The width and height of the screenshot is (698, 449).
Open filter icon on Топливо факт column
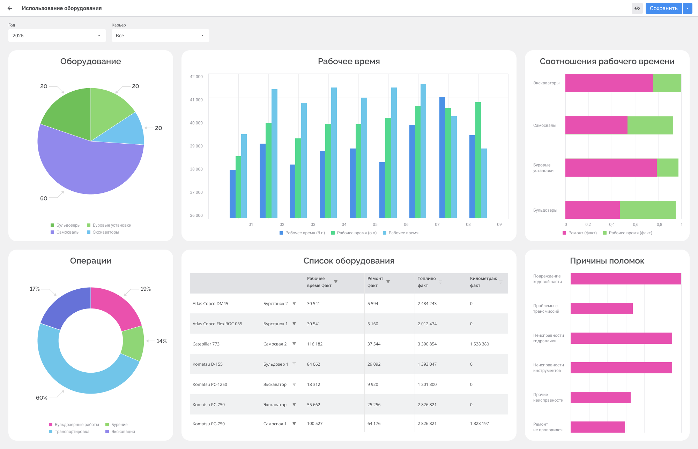[x=440, y=282]
